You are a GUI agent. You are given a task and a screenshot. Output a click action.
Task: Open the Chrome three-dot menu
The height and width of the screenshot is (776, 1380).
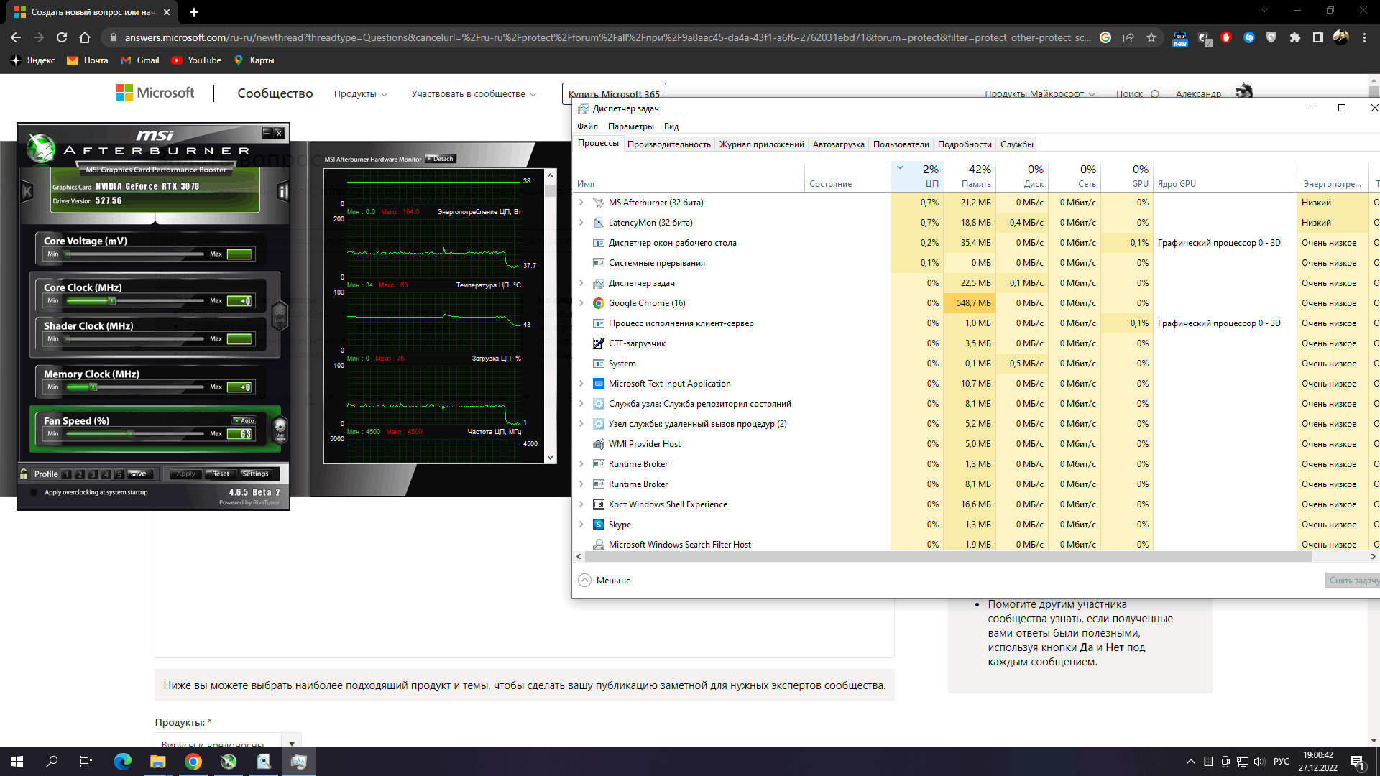(x=1364, y=37)
